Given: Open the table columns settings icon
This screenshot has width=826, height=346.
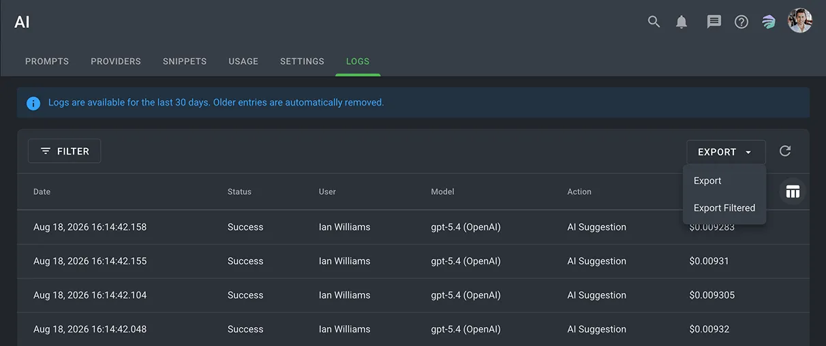Looking at the screenshot, I should coord(793,191).
